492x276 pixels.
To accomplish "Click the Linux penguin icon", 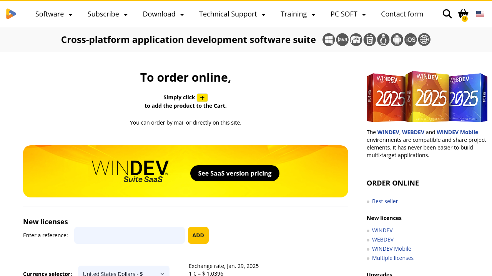I will (x=383, y=39).
